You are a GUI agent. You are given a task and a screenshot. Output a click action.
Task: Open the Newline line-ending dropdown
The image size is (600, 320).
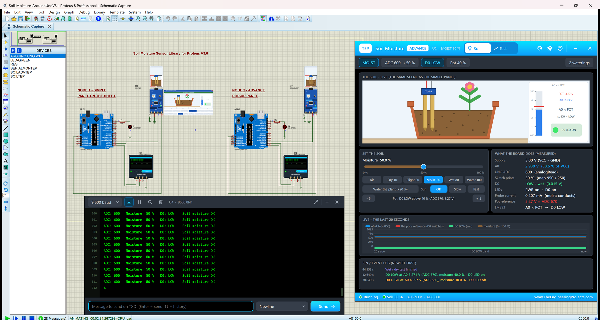point(282,306)
